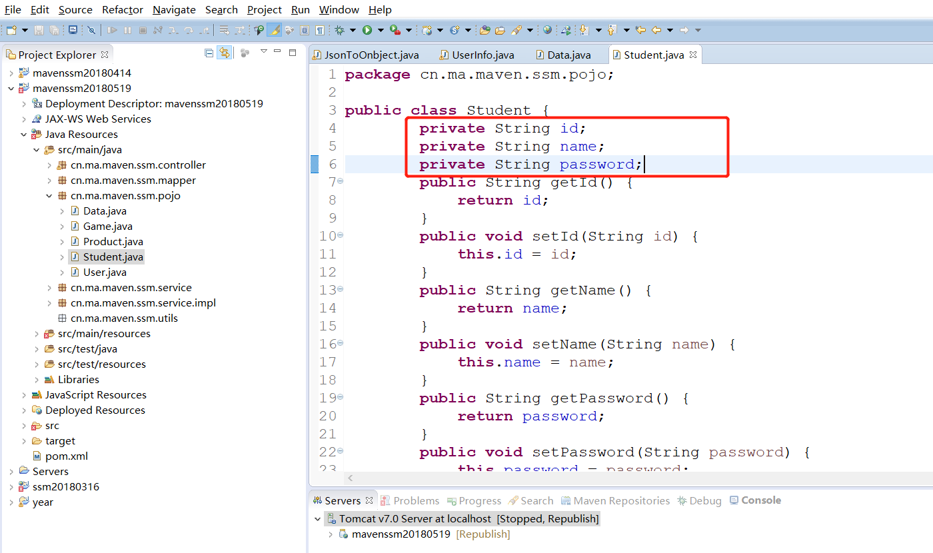
Task: Open the Search dialog from the toolbar
Action: click(516, 30)
